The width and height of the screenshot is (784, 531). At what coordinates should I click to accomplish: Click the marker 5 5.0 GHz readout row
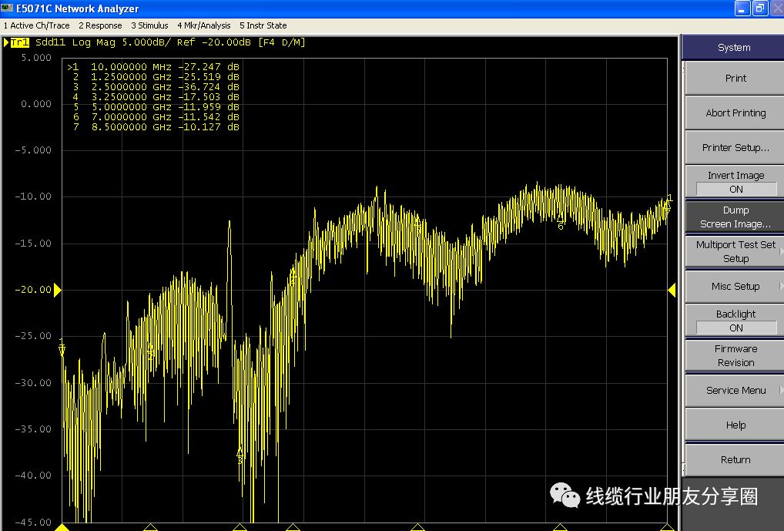(156, 107)
